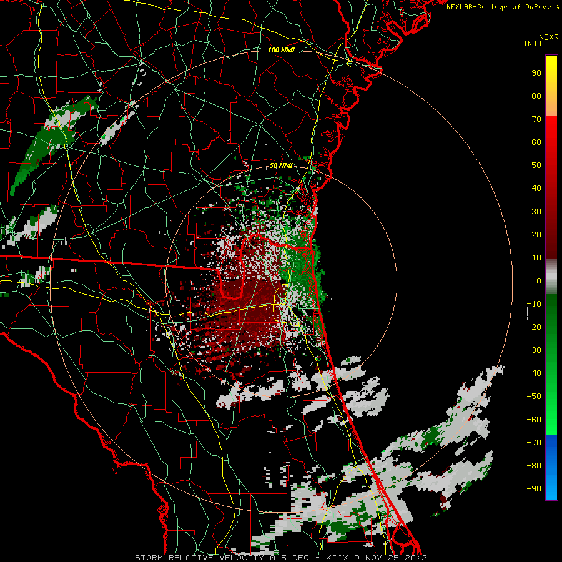
Task: Click the velocity scale label "-20"
Action: 534,327
